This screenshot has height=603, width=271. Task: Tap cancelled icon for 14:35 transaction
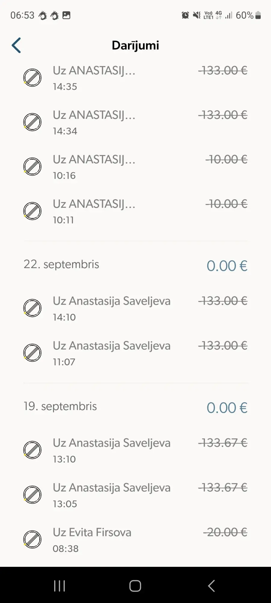coord(33,78)
